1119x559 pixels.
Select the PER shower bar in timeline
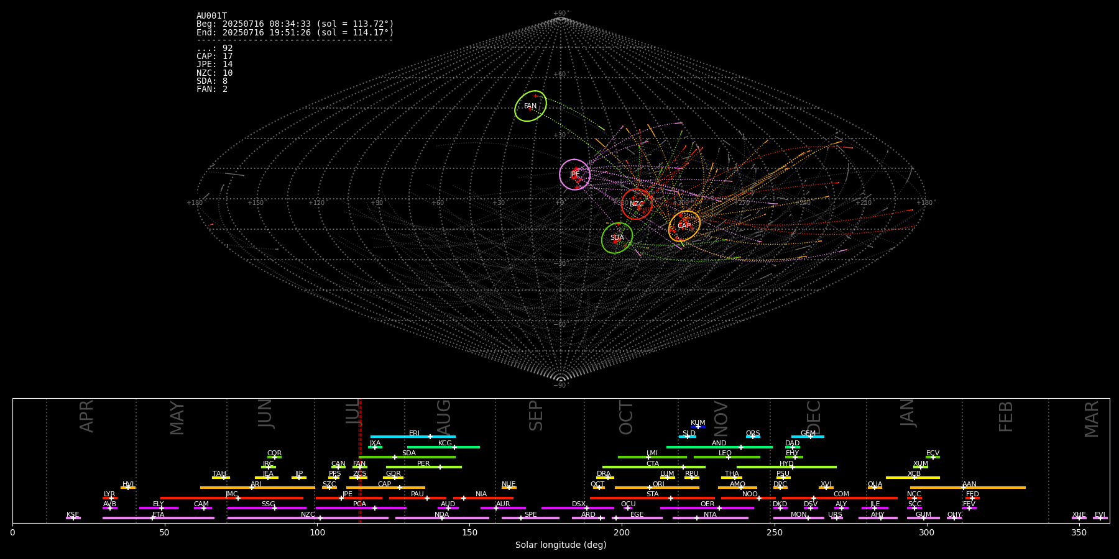pyautogui.click(x=424, y=467)
